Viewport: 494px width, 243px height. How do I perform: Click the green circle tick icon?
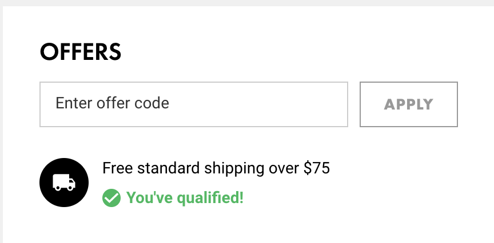tap(111, 199)
